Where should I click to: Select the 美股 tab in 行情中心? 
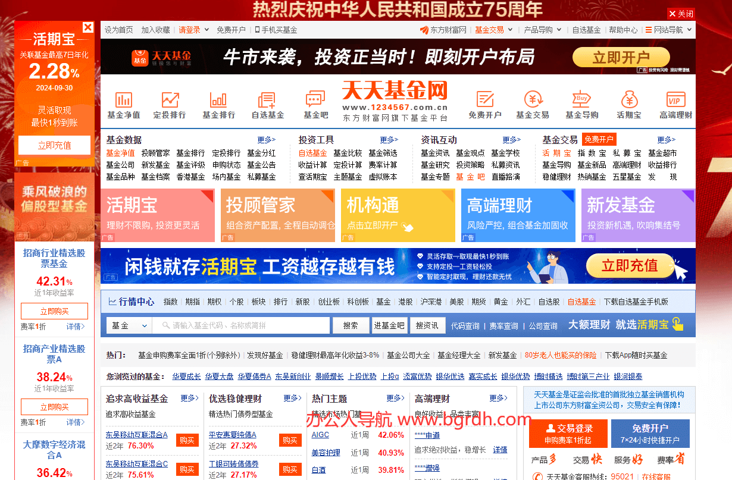point(456,302)
